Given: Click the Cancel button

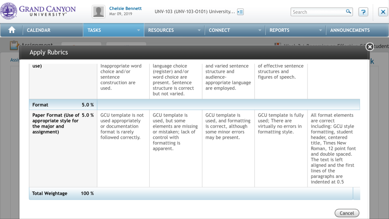Looking at the screenshot, I should (347, 213).
